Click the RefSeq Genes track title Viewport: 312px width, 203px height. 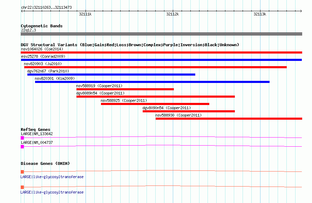click(35, 129)
